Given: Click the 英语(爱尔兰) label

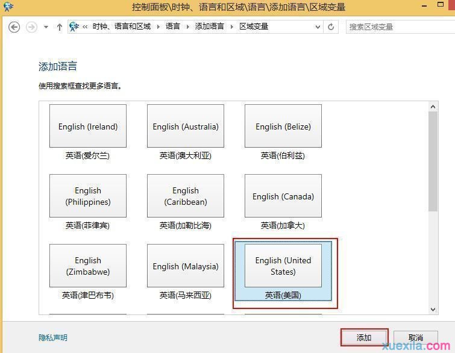Looking at the screenshot, I should point(87,156).
